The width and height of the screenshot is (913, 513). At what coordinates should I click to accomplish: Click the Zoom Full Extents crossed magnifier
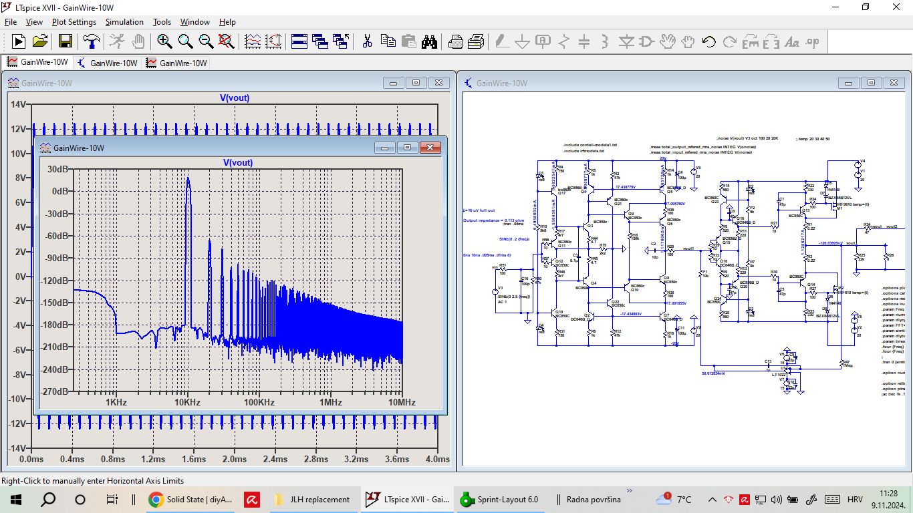click(x=227, y=41)
